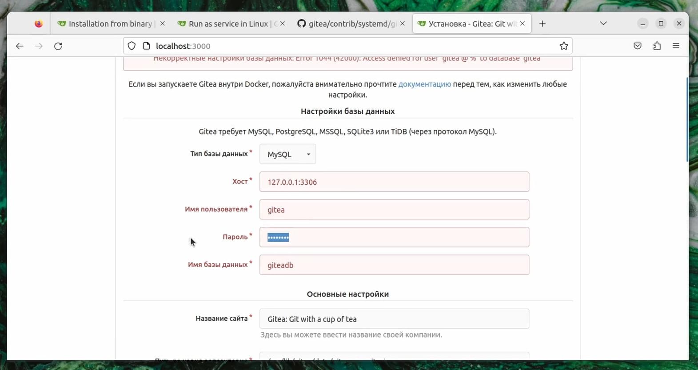Reload the current page
698x370 pixels.
coord(58,46)
